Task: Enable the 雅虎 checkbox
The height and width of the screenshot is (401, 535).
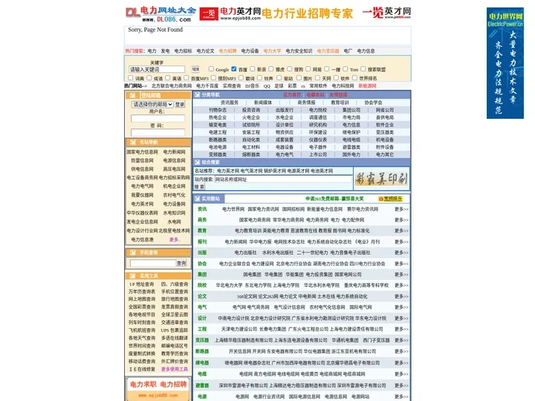Action: 271,69
